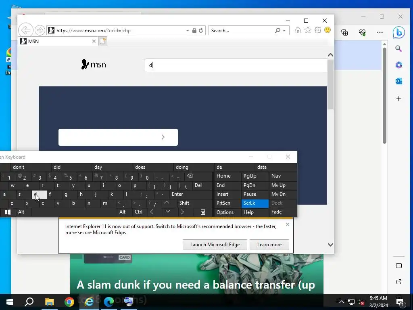Click the chevron in the white MSN card
Screen dimensions: 413x310
point(163,137)
